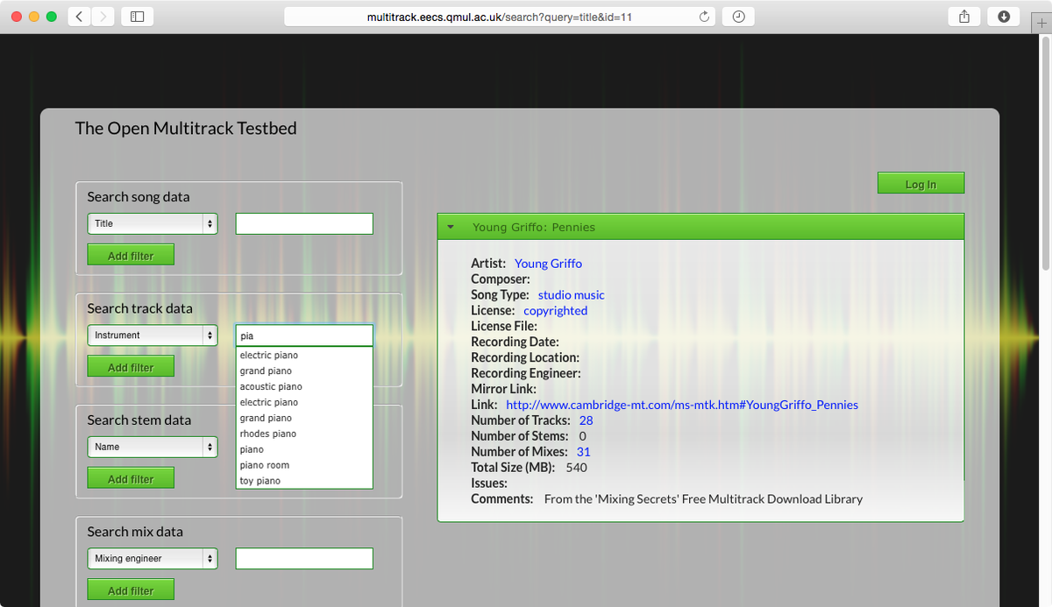Collapse the Young Griffo: Pennies result header

[700, 227]
